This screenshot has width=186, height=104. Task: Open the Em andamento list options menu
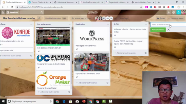coord(69,24)
